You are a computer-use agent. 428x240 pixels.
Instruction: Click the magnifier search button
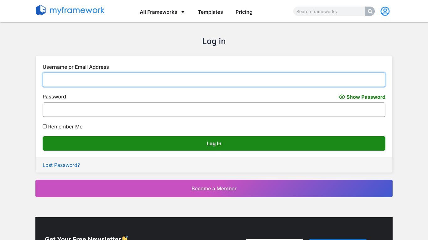point(370,12)
